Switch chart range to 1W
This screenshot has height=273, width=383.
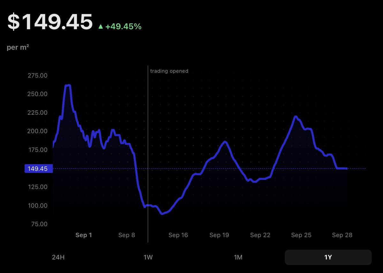point(148,257)
